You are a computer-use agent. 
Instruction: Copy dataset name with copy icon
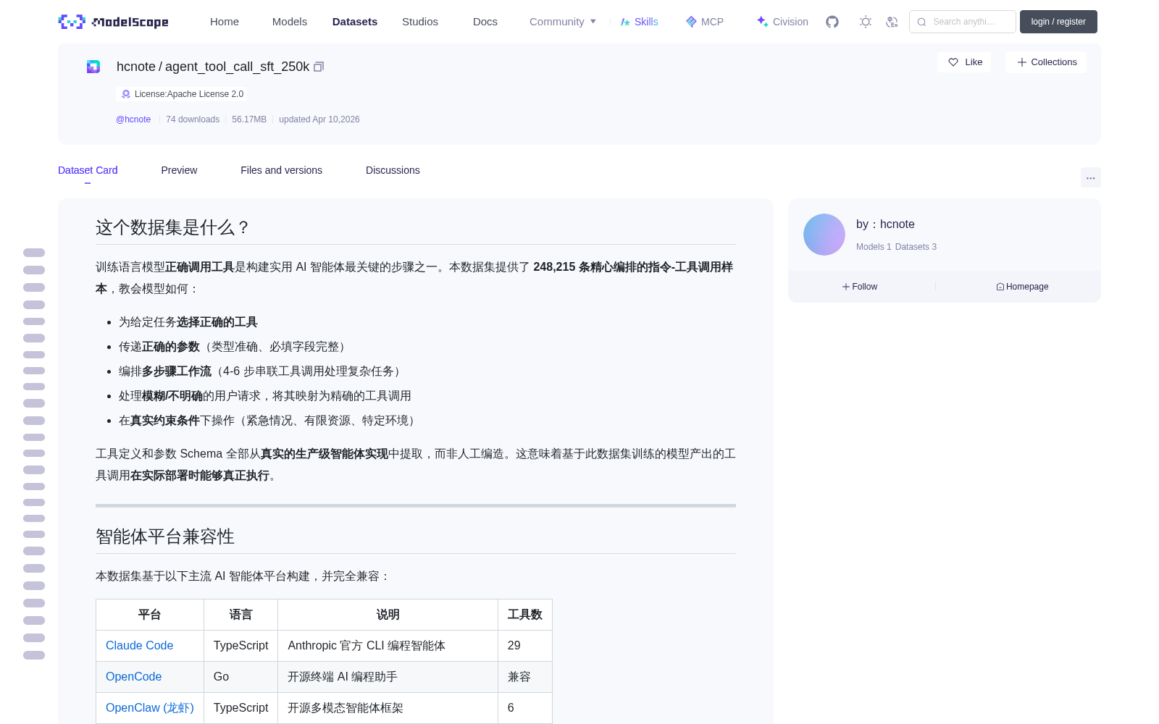319,67
